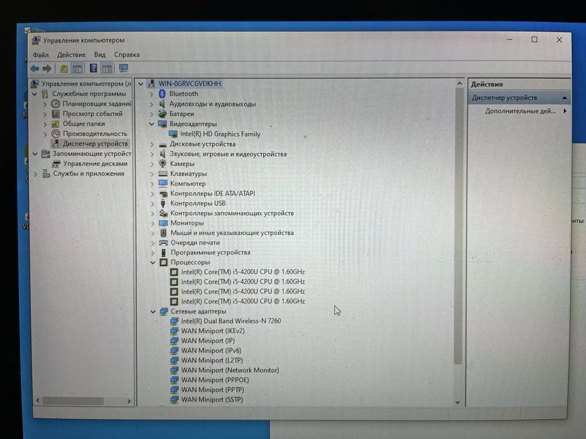The image size is (586, 439).
Task: Click the device list scroll down arrow
Action: click(457, 403)
